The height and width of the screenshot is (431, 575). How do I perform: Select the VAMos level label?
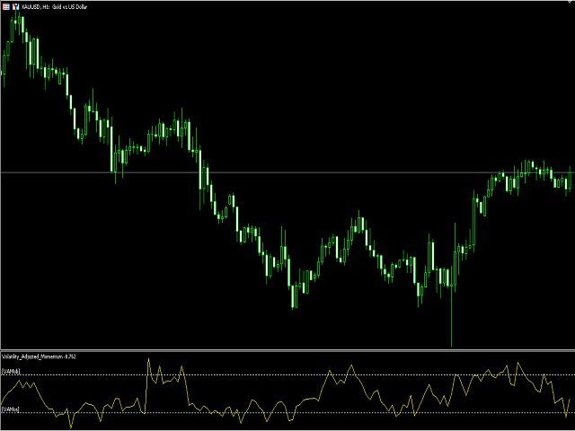click(x=11, y=409)
